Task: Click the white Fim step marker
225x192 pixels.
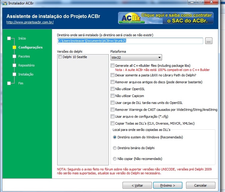Action: pos(9,83)
